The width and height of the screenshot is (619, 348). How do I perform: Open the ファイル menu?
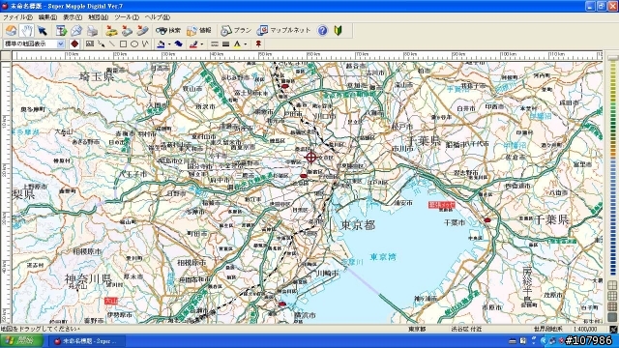[x=18, y=17]
